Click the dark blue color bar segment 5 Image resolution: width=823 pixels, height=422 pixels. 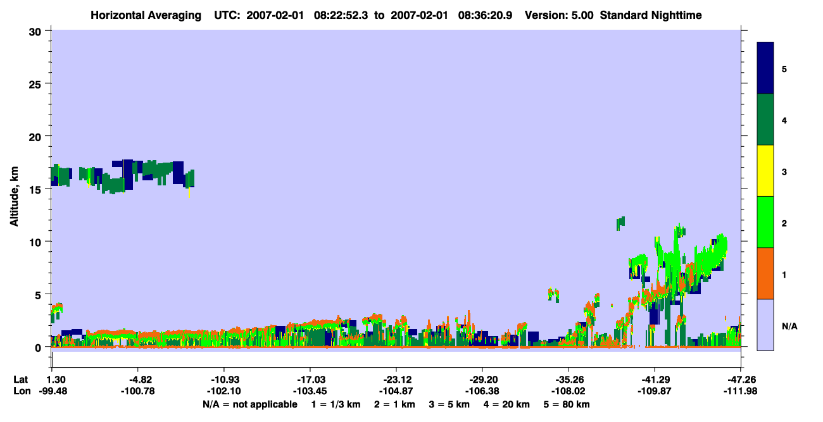[765, 68]
